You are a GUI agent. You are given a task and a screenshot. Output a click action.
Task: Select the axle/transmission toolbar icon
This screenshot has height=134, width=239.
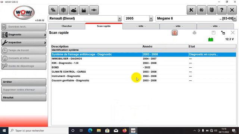94,10
